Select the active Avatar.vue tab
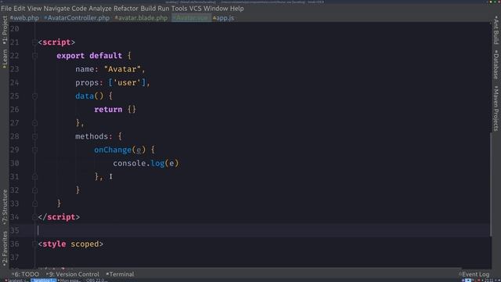The width and height of the screenshot is (501, 282). (x=191, y=18)
